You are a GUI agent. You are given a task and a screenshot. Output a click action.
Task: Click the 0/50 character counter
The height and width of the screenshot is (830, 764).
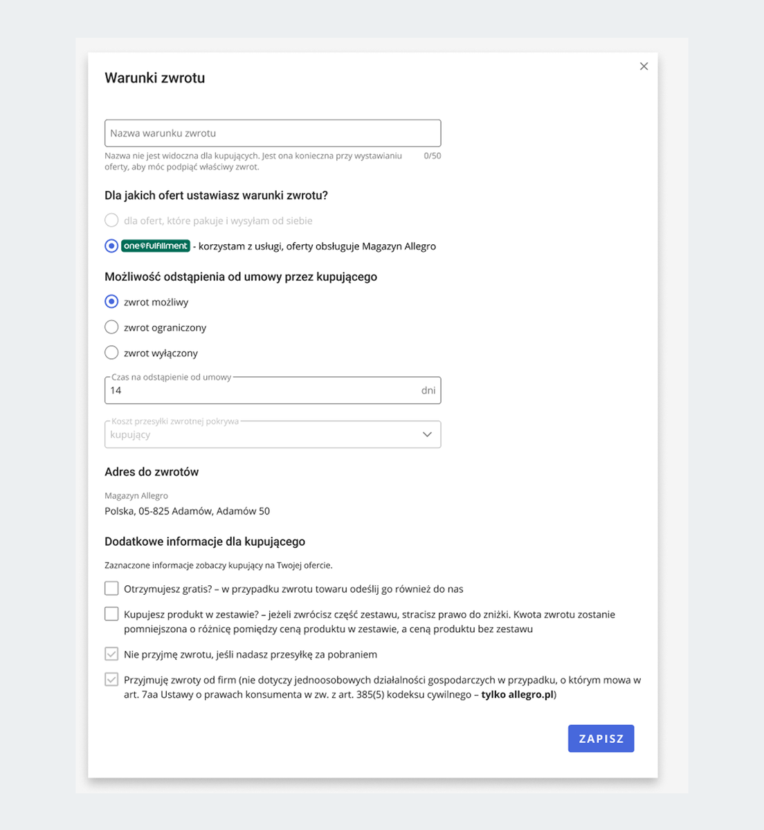pyautogui.click(x=432, y=156)
